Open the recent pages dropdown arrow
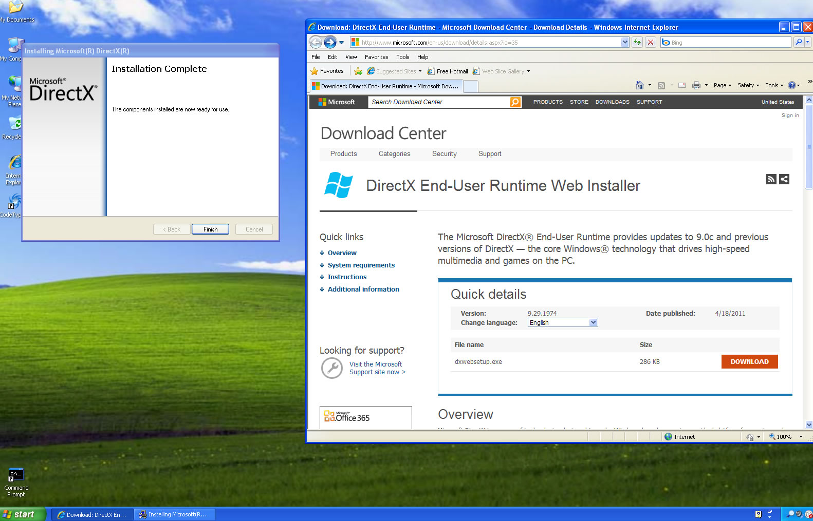The width and height of the screenshot is (813, 521). point(341,43)
